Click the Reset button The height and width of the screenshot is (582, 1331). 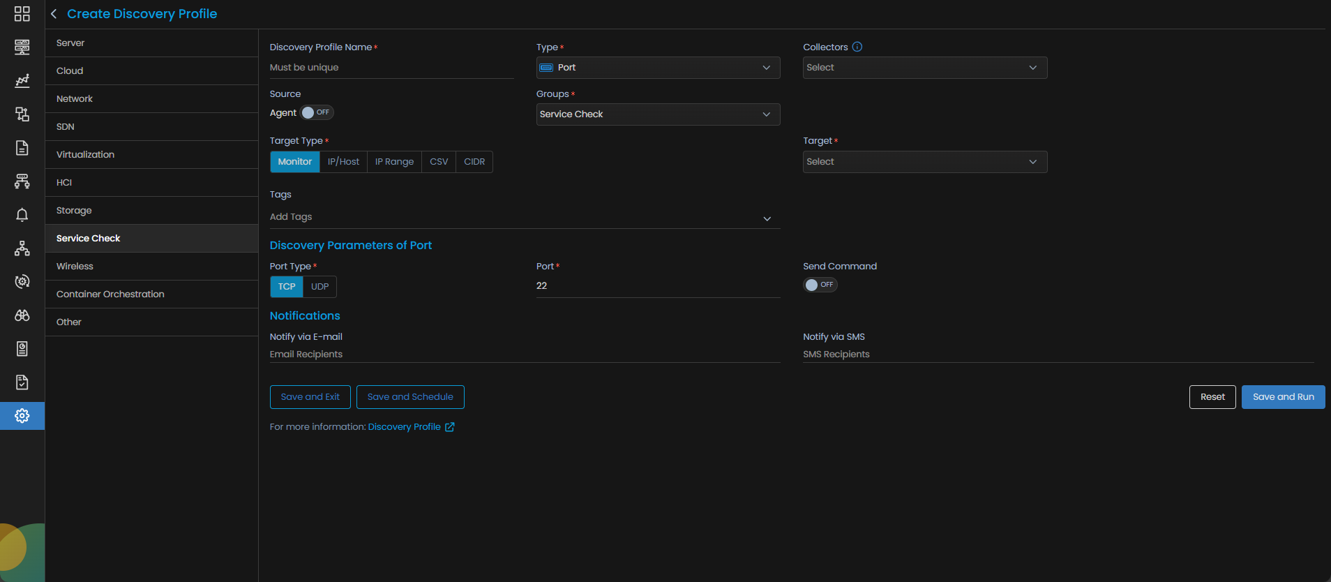point(1212,397)
